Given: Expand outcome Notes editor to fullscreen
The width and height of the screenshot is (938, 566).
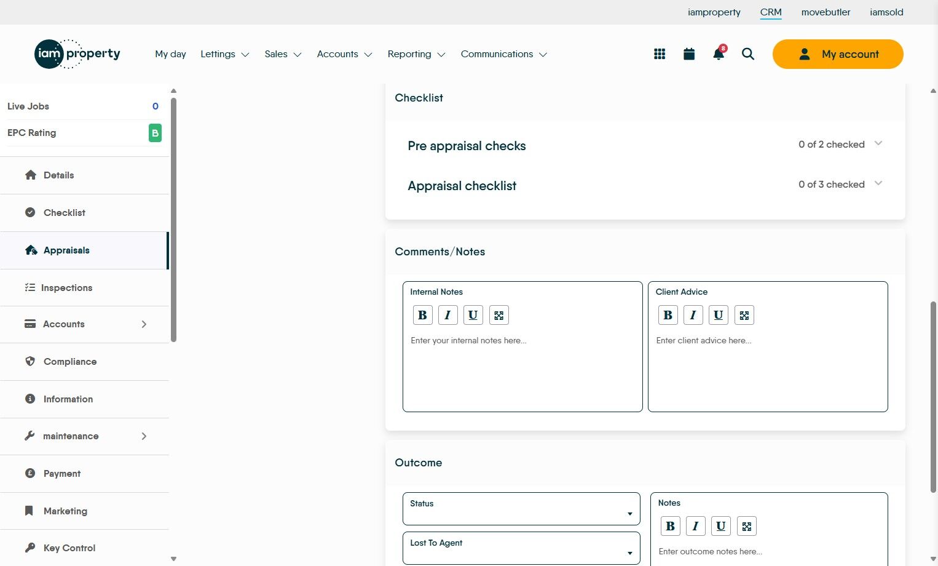Looking at the screenshot, I should coord(747,526).
